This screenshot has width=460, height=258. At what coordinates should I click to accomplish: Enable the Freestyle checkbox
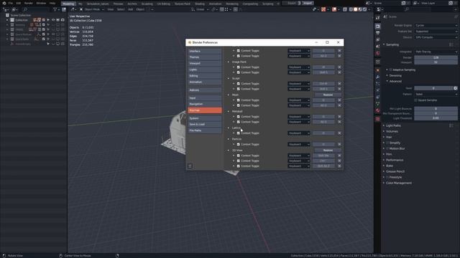387,177
